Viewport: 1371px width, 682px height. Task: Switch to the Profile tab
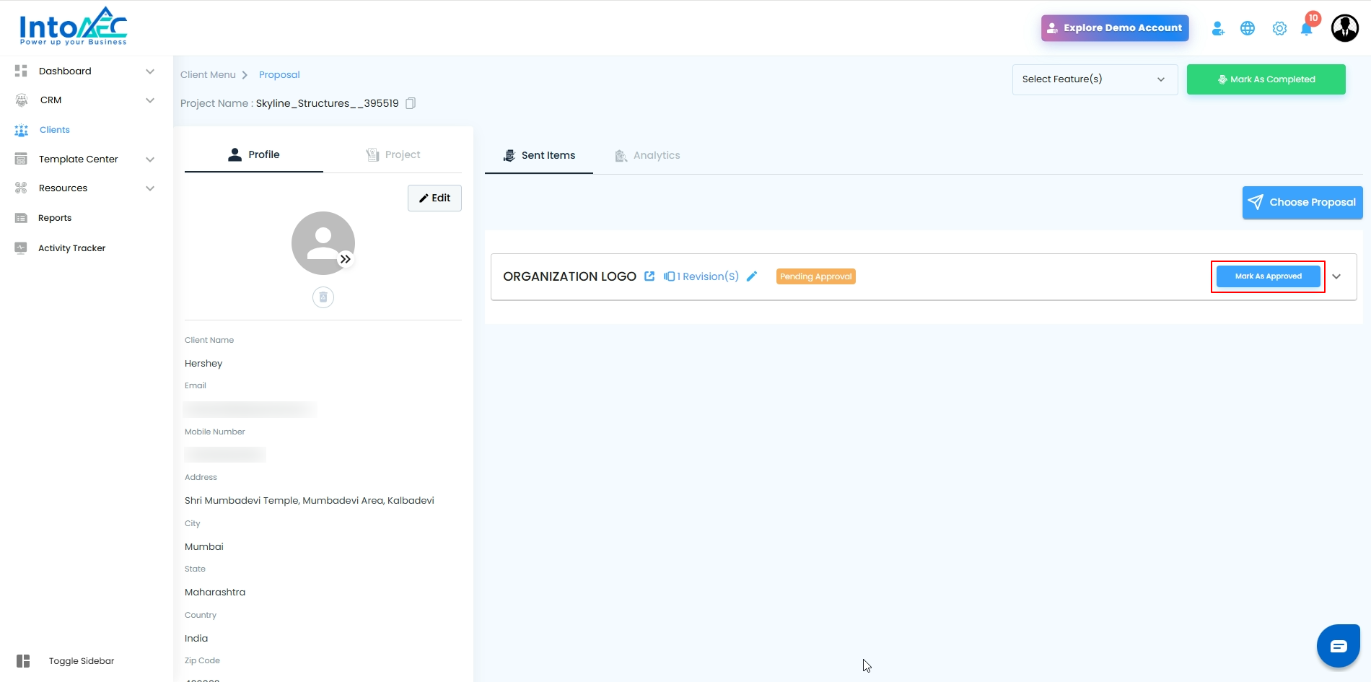click(254, 154)
